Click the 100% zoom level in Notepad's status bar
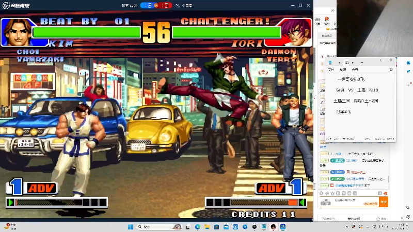The height and width of the screenshot is (232, 413). pos(368,139)
